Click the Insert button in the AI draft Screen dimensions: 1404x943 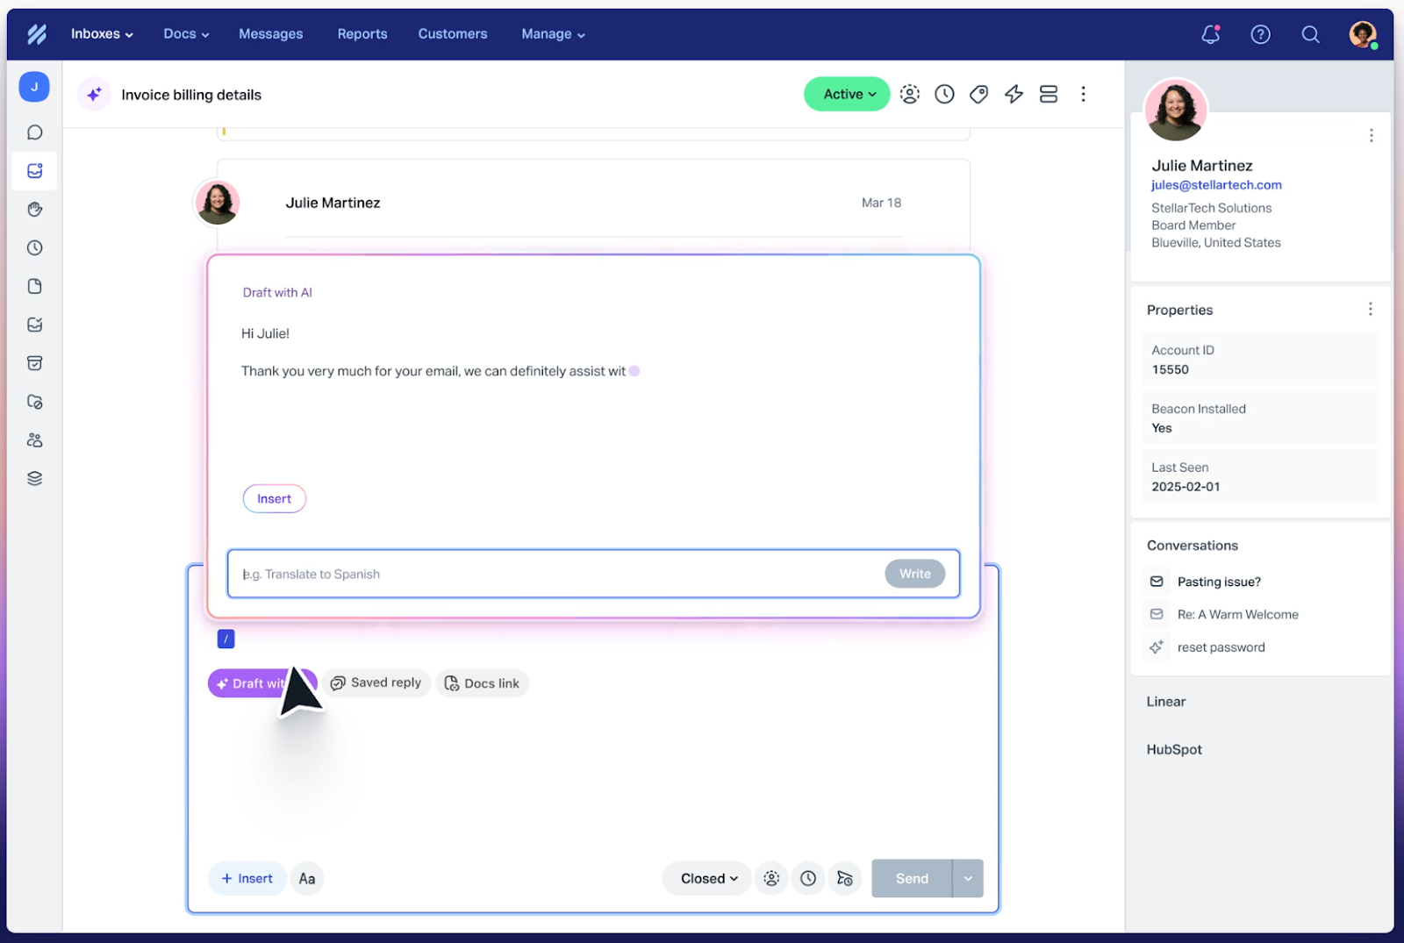(x=274, y=498)
